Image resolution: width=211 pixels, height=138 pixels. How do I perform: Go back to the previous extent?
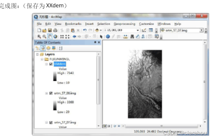click(74, 37)
